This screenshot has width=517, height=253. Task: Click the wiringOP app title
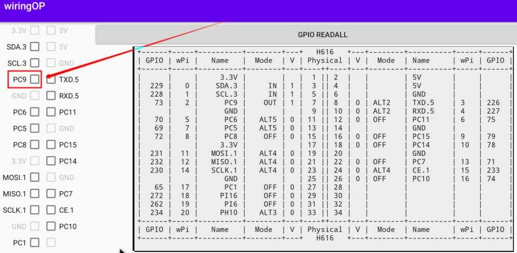click(24, 6)
